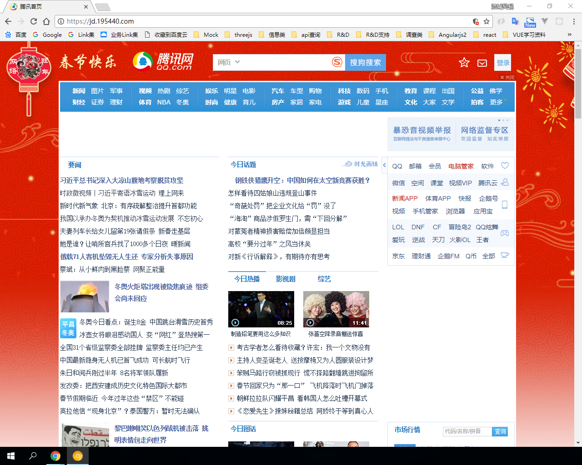Screen dimensions: 582x465
Task: Open the extension marked New
Action: coord(530,22)
